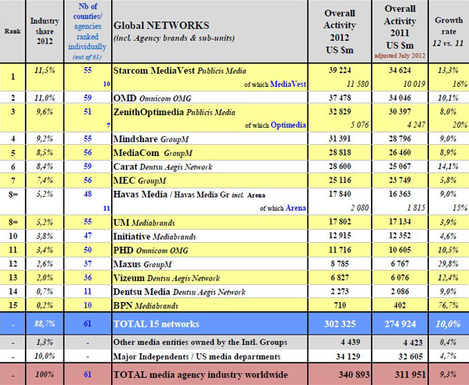This screenshot has width=469, height=385.
Task: Select the industry share '11,5%' cell
Action: pos(45,70)
